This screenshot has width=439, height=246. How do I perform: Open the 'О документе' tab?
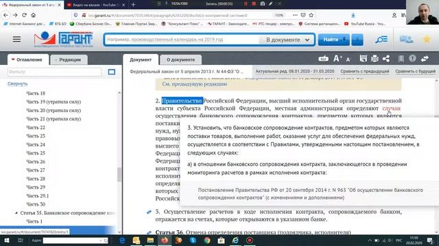[x=180, y=59]
